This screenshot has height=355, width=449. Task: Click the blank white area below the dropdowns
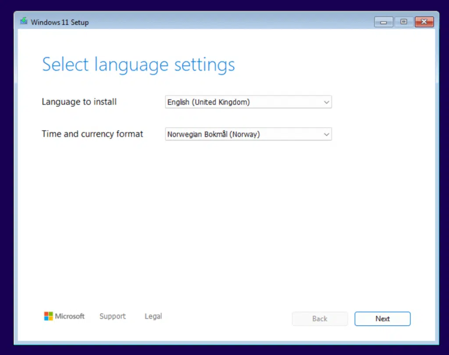[x=228, y=219]
